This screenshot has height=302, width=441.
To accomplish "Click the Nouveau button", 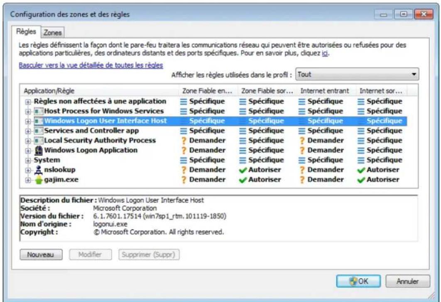I will 41,255.
